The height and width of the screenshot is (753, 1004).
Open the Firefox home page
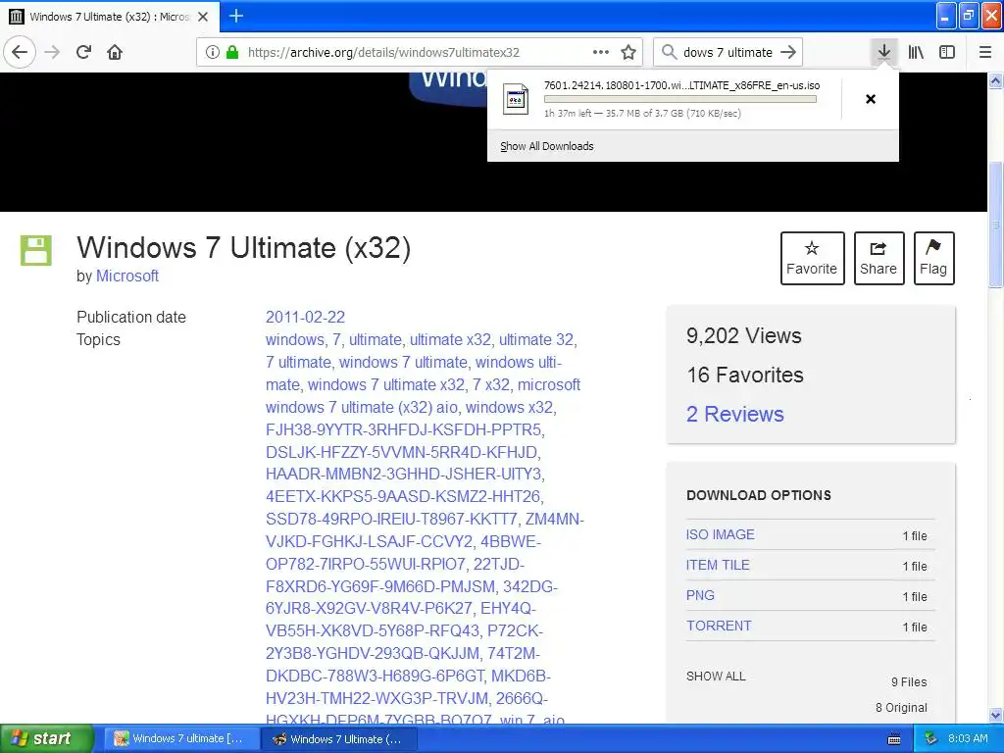(x=115, y=52)
